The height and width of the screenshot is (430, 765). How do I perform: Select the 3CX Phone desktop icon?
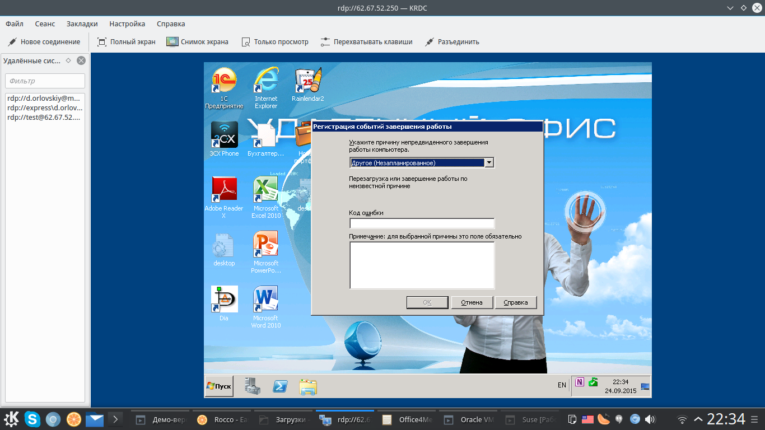click(224, 139)
